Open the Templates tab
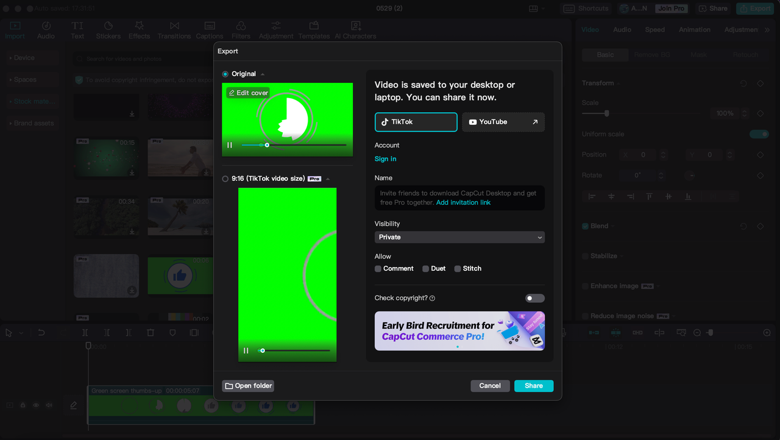Image resolution: width=780 pixels, height=440 pixels. tap(314, 30)
